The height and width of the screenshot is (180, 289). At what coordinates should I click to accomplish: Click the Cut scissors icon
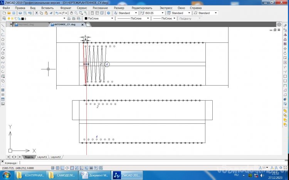pos(36,13)
